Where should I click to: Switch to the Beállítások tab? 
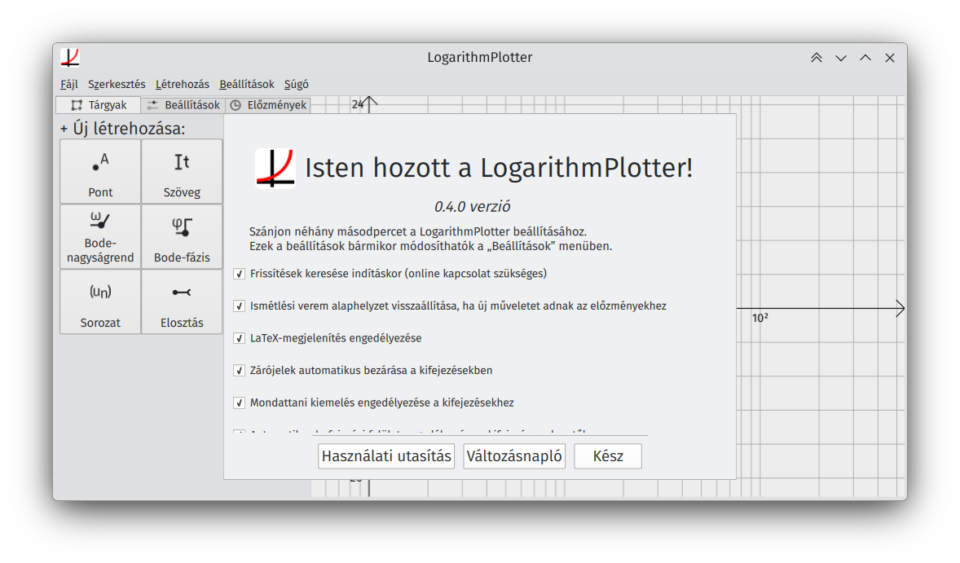[183, 105]
